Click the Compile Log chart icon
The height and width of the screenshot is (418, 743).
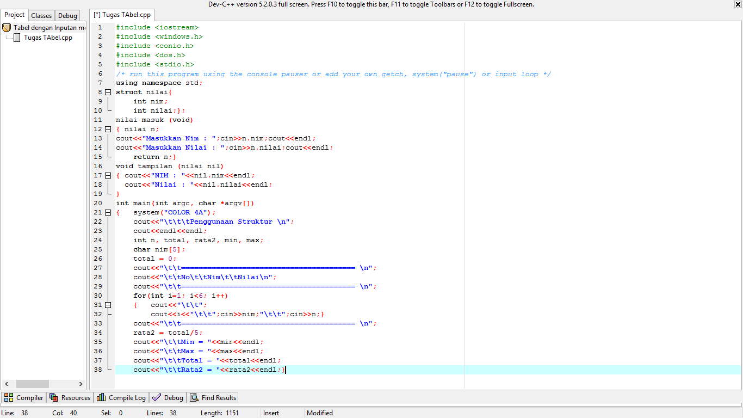click(101, 398)
